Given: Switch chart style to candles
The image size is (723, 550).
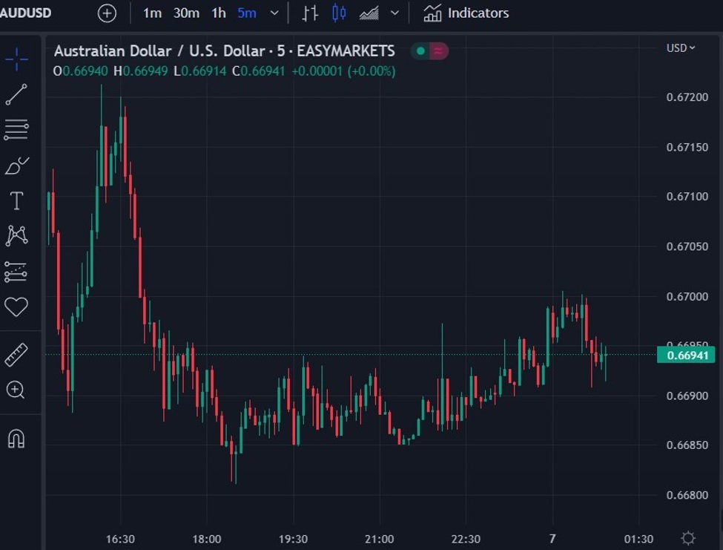Looking at the screenshot, I should (339, 13).
